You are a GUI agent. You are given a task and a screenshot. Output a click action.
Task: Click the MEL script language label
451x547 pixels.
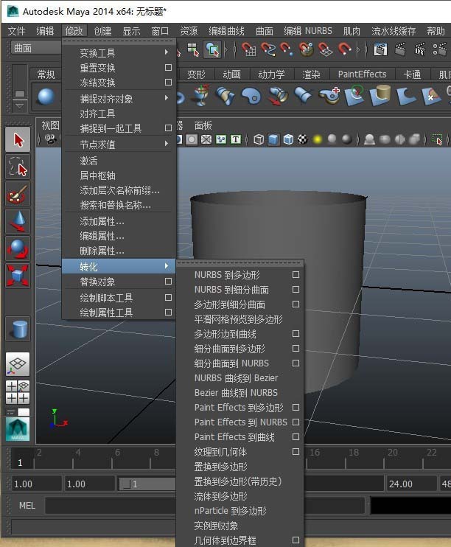click(x=27, y=506)
